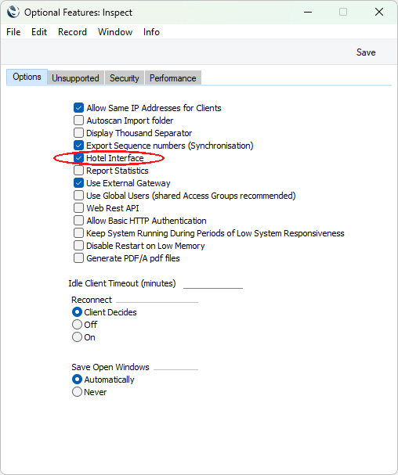Open the File menu

[x=13, y=32]
